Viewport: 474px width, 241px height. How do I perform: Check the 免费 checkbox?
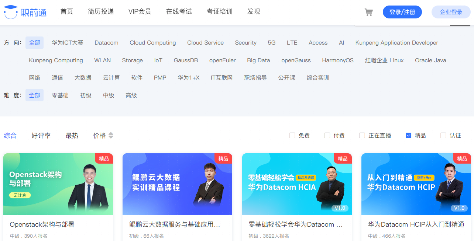pos(292,136)
